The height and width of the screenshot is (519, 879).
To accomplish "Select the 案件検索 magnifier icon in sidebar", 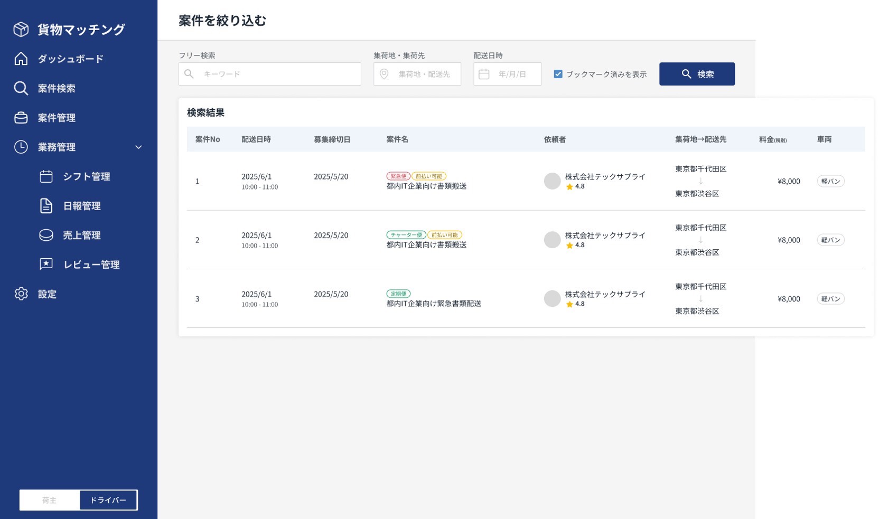I will 21,88.
